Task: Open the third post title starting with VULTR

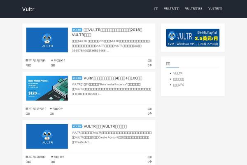Action: point(105,126)
